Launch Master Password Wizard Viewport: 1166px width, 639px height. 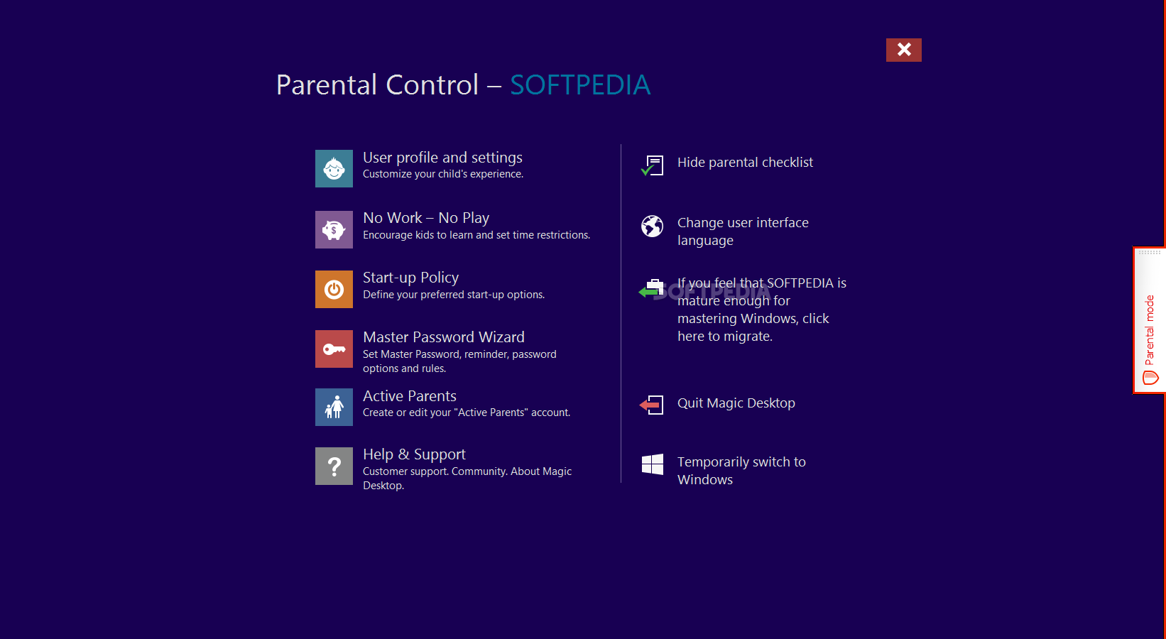click(444, 337)
